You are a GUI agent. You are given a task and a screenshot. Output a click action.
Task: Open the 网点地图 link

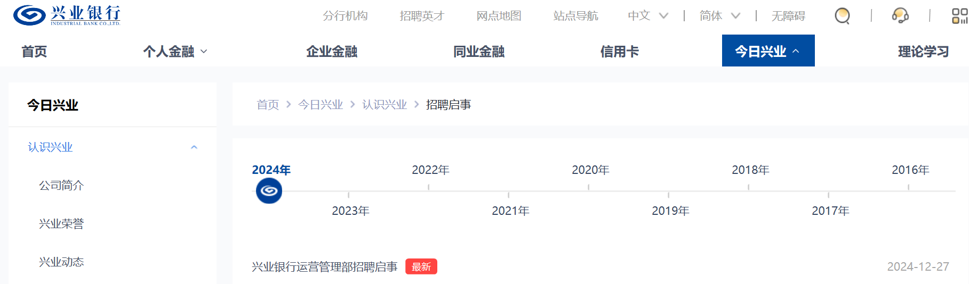[x=499, y=16]
